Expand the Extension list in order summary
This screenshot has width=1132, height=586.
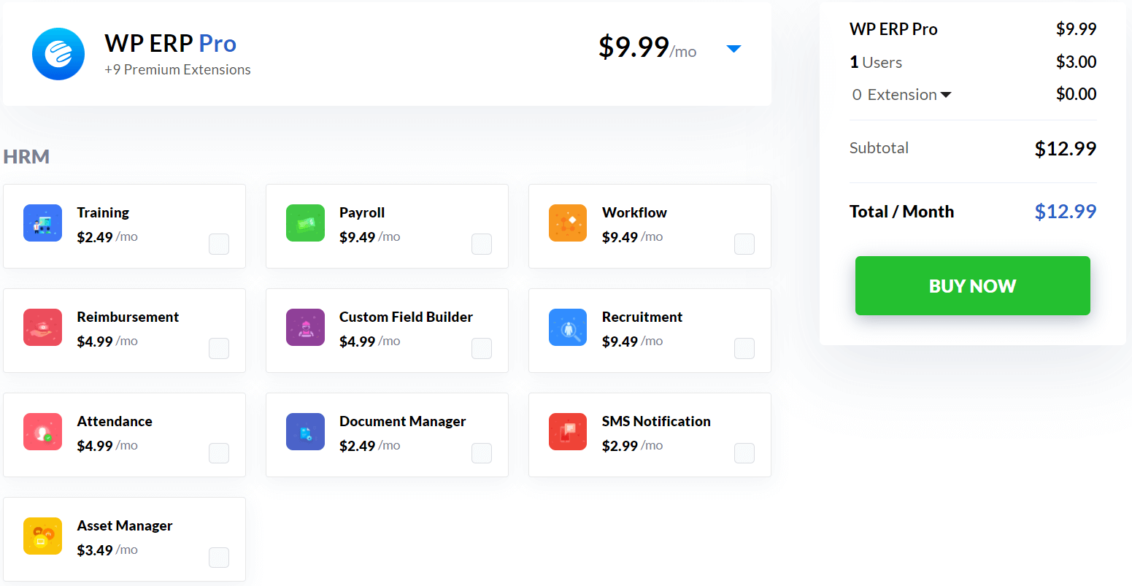pyautogui.click(x=946, y=95)
